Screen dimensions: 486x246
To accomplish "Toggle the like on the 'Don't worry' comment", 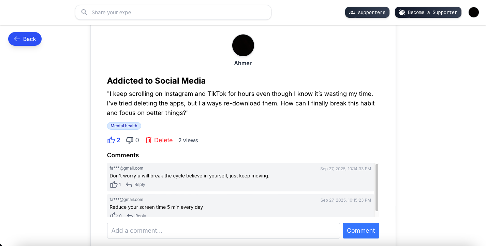I will [114, 184].
